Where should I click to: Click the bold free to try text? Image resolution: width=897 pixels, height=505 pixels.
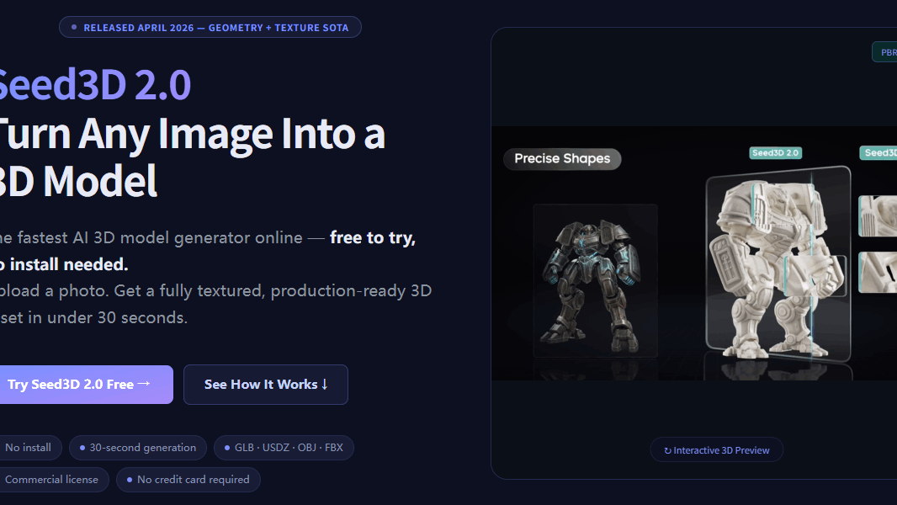(x=373, y=237)
